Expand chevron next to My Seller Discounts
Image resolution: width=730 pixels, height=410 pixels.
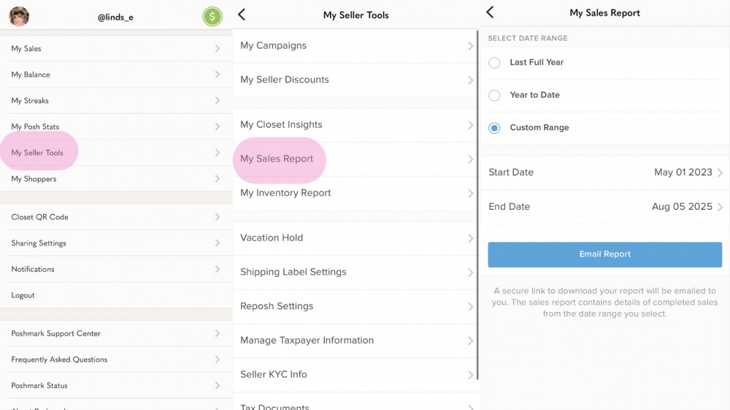click(x=470, y=80)
